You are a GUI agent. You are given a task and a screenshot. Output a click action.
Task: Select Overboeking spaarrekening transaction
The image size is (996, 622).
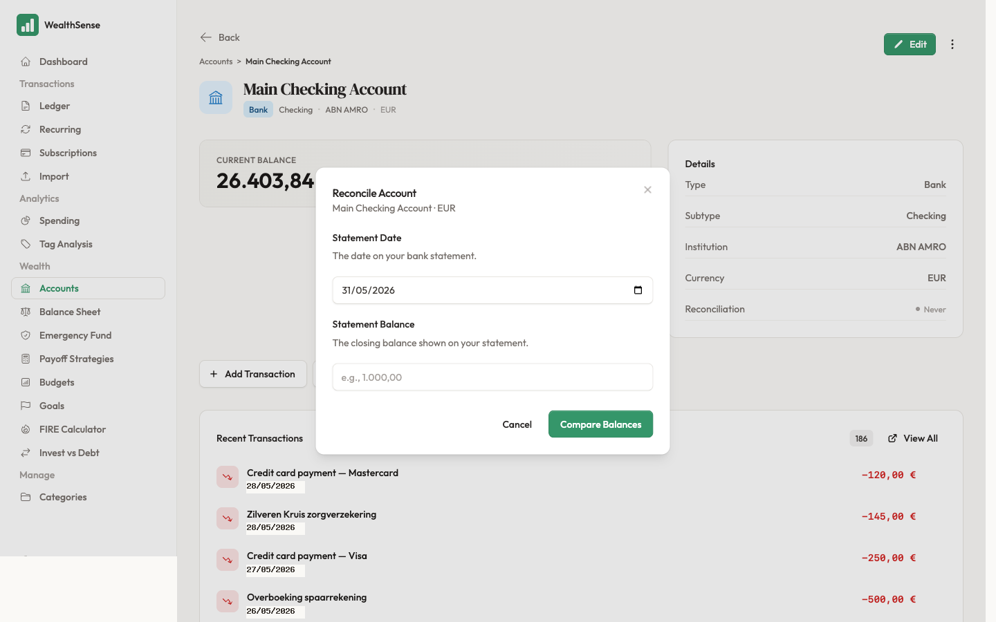click(581, 602)
